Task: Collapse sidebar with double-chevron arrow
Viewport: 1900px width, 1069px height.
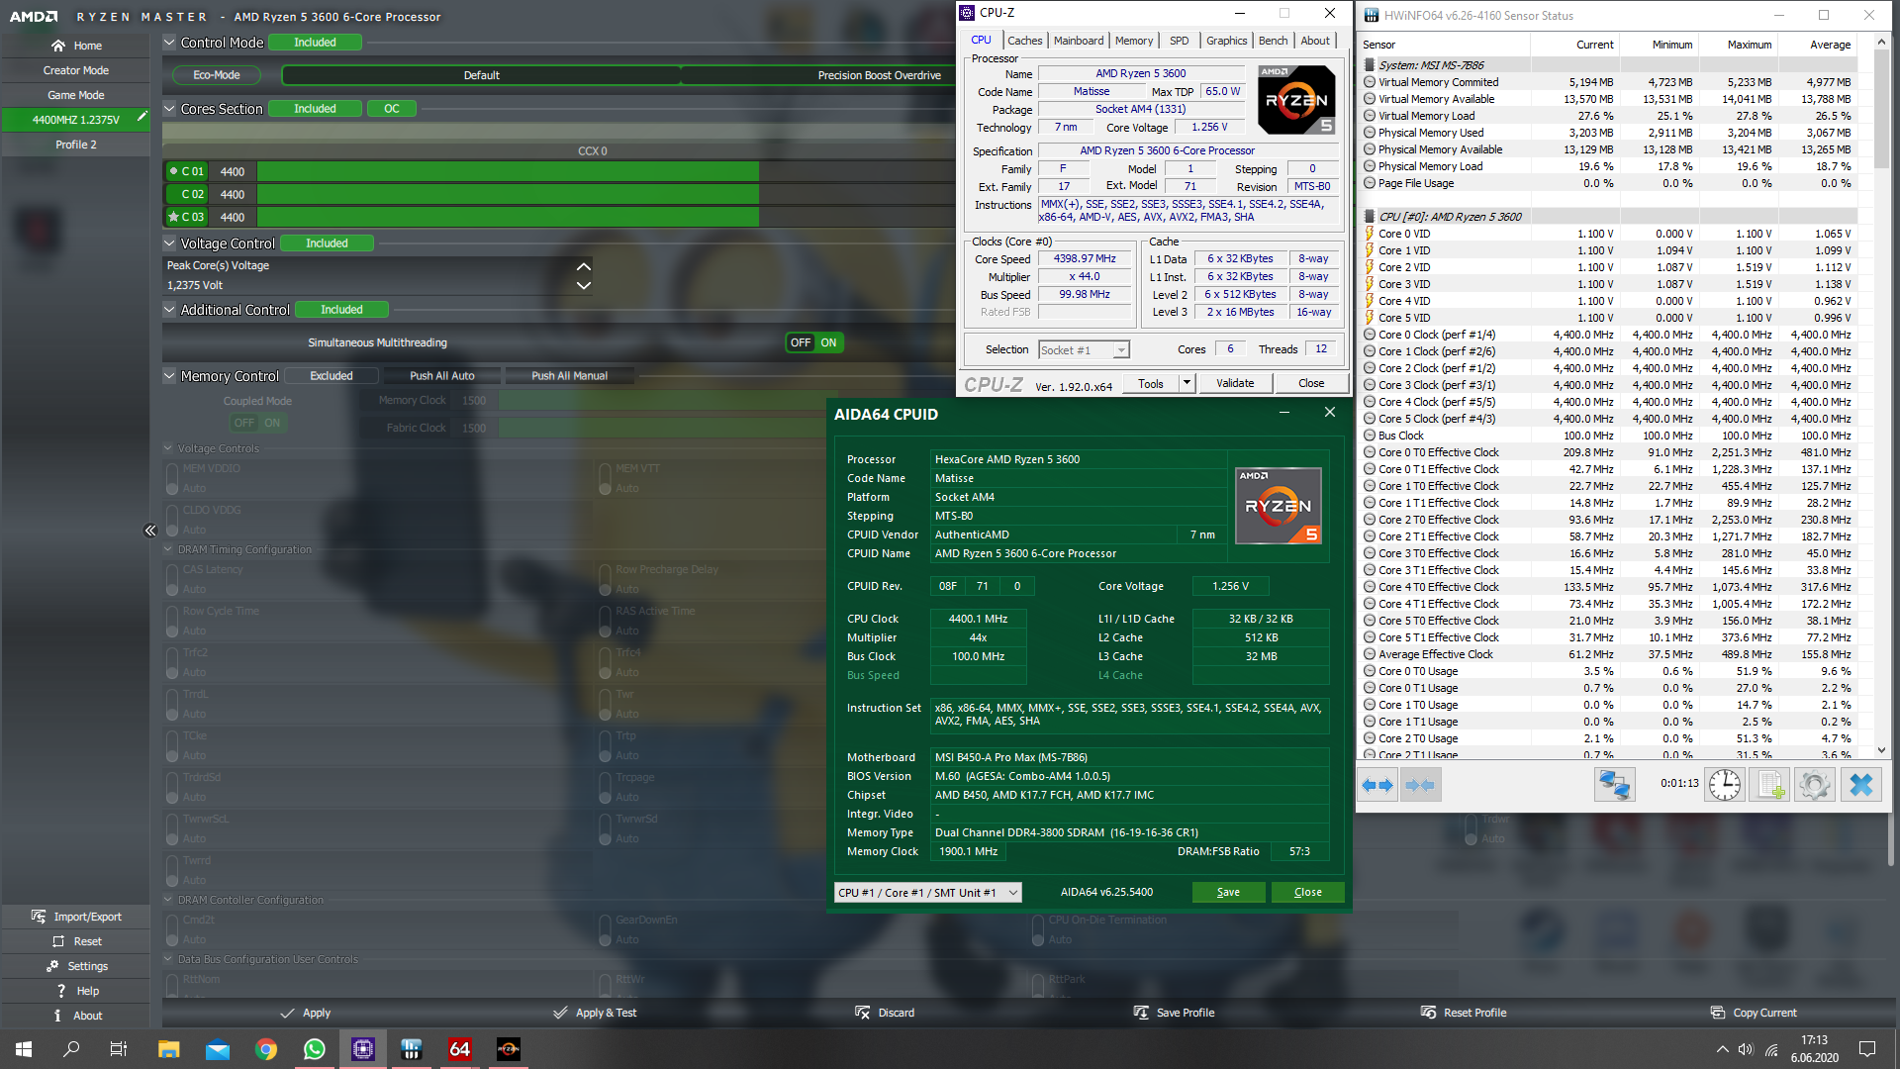Action: point(150,531)
